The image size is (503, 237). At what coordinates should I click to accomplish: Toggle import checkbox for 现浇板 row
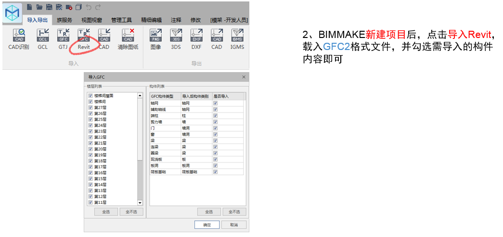pyautogui.click(x=215, y=160)
